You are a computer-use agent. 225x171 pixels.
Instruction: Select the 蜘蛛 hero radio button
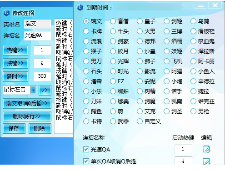[113, 91]
